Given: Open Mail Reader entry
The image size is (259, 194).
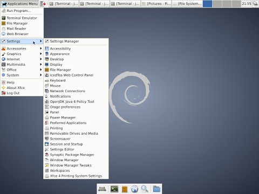Looking at the screenshot, I should pos(22,29).
